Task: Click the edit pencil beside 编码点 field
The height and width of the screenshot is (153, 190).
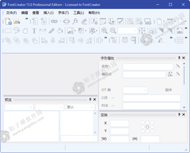Action: tap(178, 74)
